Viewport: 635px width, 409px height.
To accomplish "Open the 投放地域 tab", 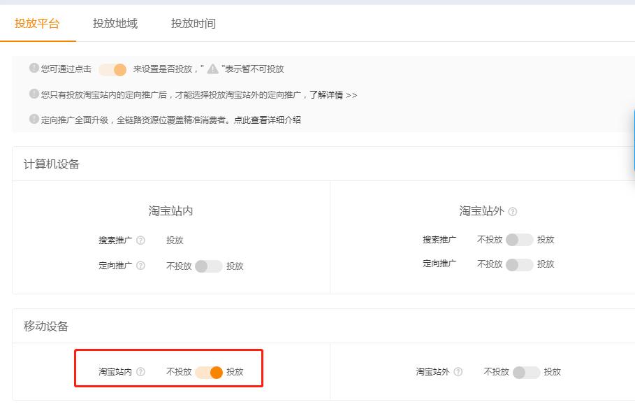I will [x=115, y=24].
